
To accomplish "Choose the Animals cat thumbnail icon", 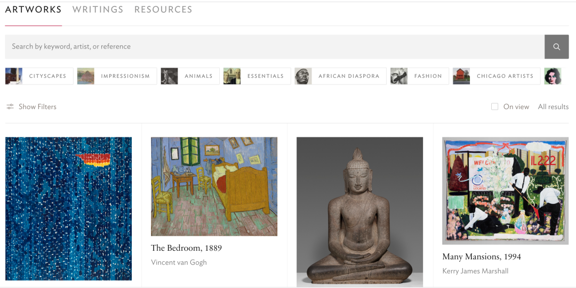I will [x=170, y=76].
